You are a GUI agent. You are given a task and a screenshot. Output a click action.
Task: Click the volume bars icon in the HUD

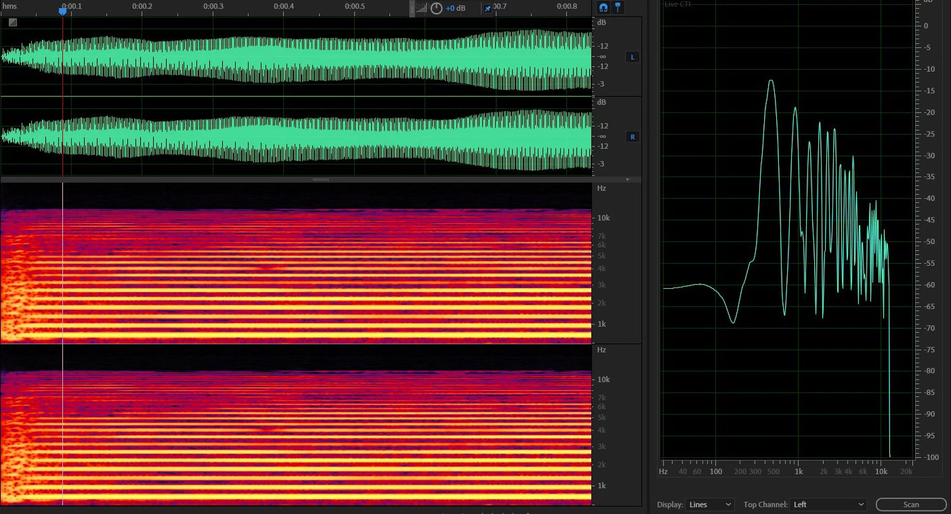point(422,8)
